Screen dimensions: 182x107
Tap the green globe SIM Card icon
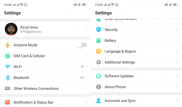point(7,56)
